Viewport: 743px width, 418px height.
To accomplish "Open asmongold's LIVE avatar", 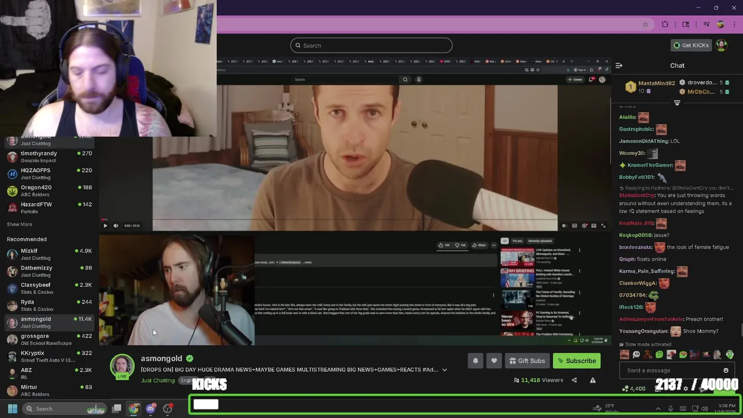I will 122,366.
